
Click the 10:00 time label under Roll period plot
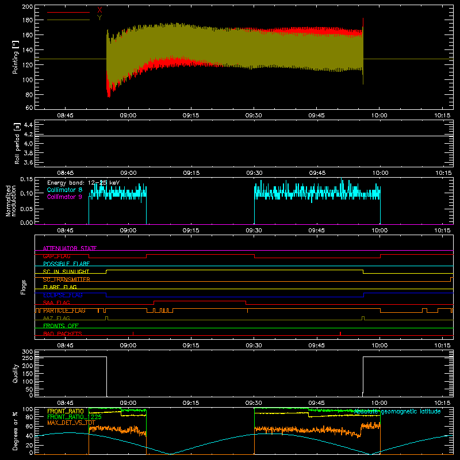[x=381, y=173]
